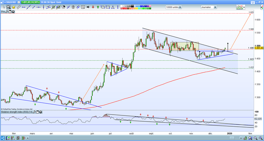Click the blue cross marker tool

(68, 7)
